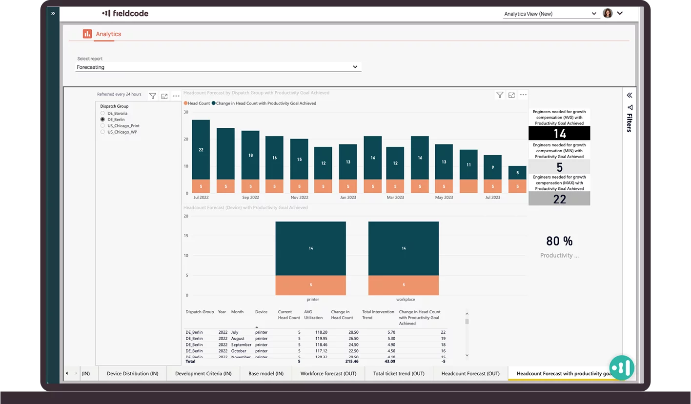
Task: Click the Sep 2022 bar labeled 18
Action: point(250,155)
